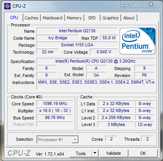Click the empty Rated FSB field
Image resolution: width=163 pixels, height=161 pixels.
pyautogui.click(x=55, y=124)
